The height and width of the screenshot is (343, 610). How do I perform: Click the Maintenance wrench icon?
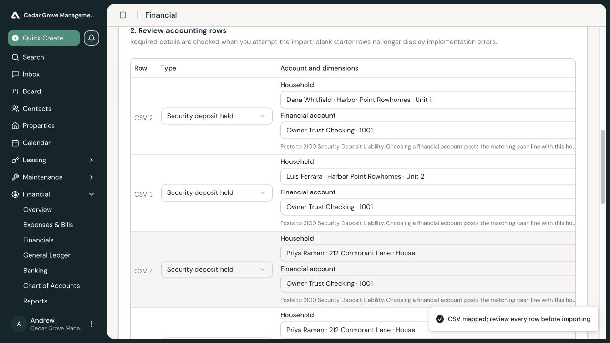(15, 177)
